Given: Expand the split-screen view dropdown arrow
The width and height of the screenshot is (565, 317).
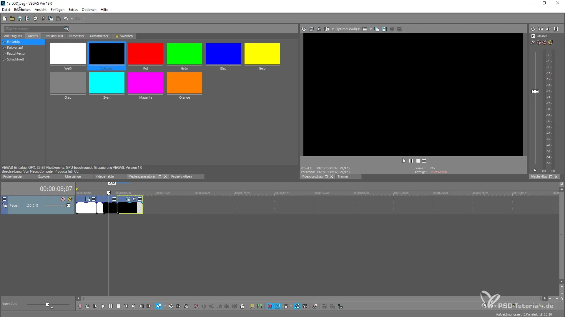Looking at the screenshot, I should pyautogui.click(x=333, y=29).
